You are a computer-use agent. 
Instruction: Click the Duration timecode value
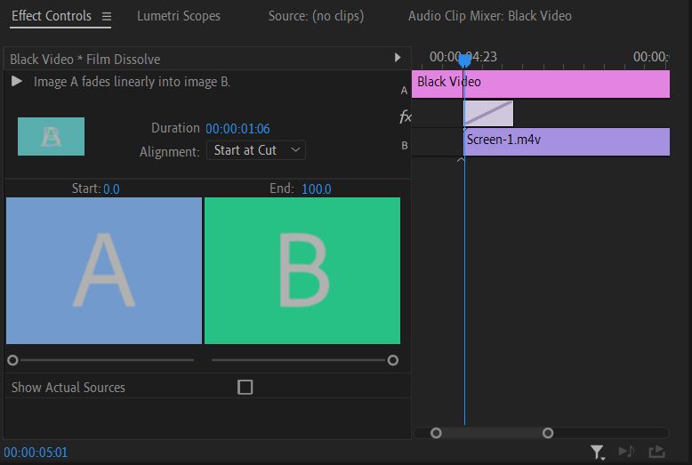(x=237, y=129)
